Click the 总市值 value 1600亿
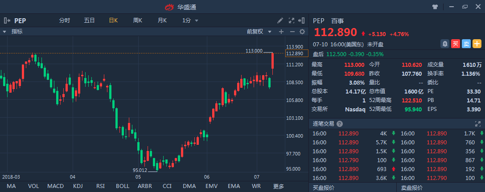 [x=414, y=91]
